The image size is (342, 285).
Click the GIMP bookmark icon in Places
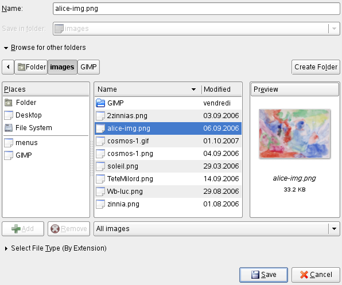(x=9, y=155)
